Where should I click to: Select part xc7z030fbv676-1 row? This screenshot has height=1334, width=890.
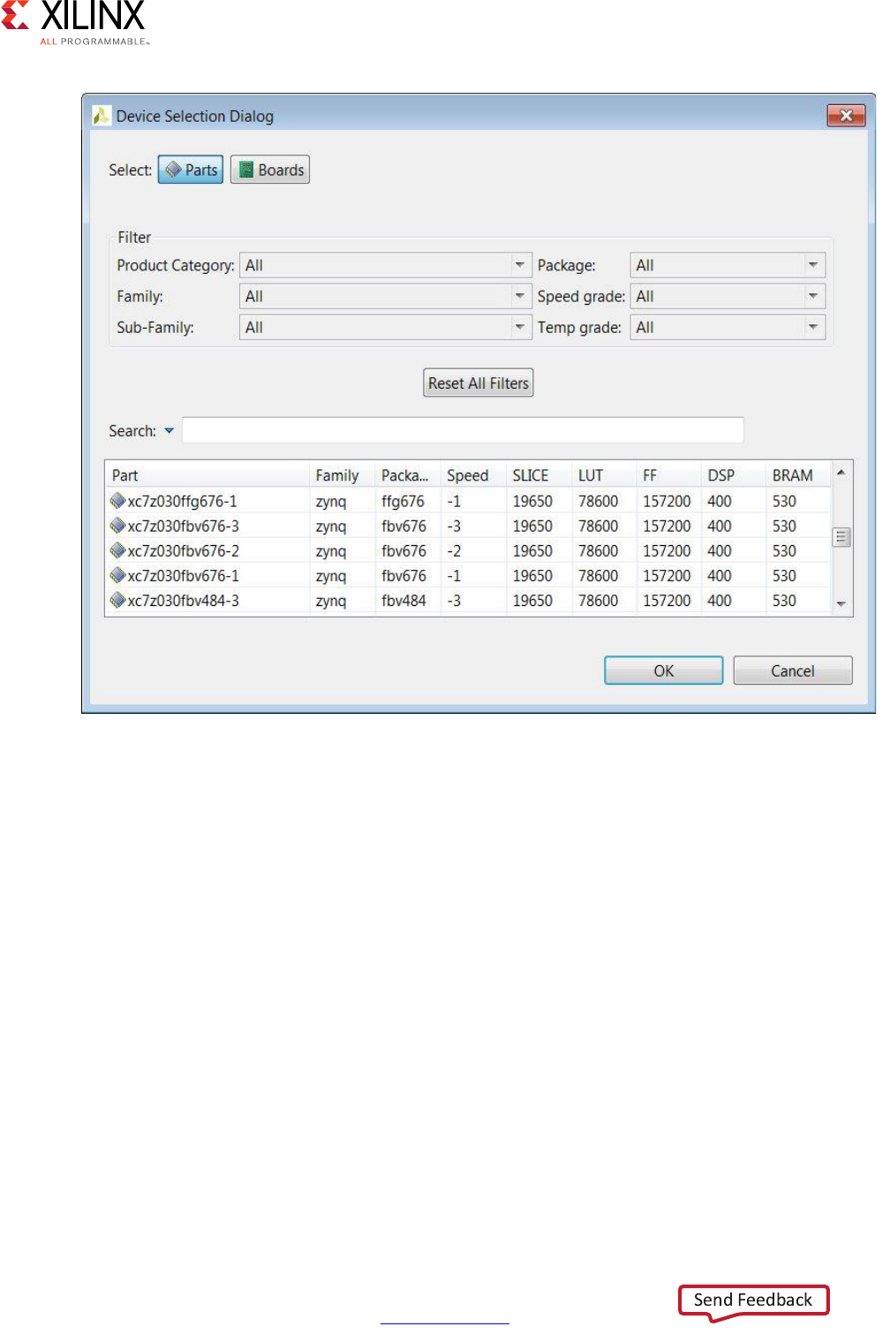[468, 575]
